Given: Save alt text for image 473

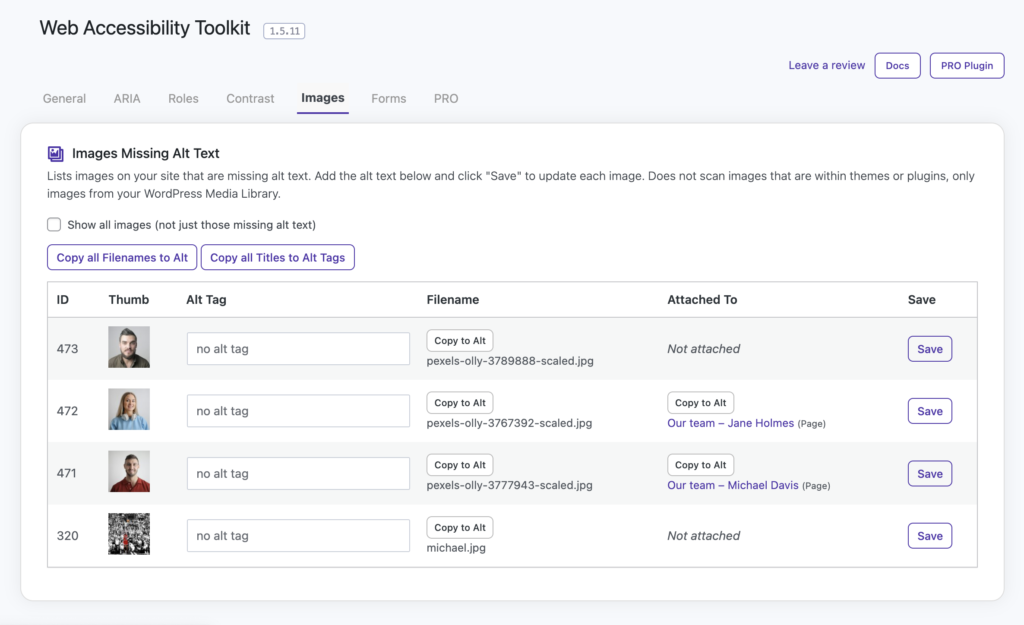Looking at the screenshot, I should click(929, 349).
